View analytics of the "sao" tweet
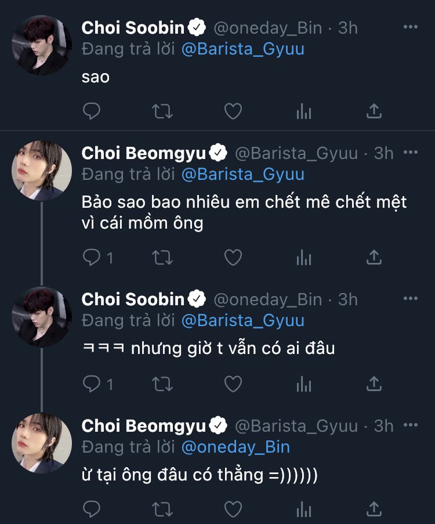The width and height of the screenshot is (435, 524). point(304,111)
